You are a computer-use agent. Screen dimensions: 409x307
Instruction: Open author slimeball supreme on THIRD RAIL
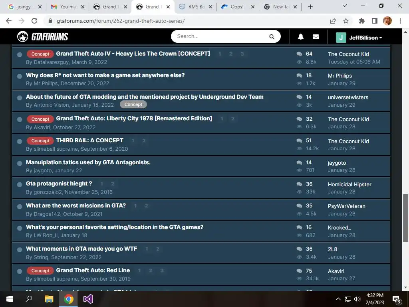tap(56, 149)
